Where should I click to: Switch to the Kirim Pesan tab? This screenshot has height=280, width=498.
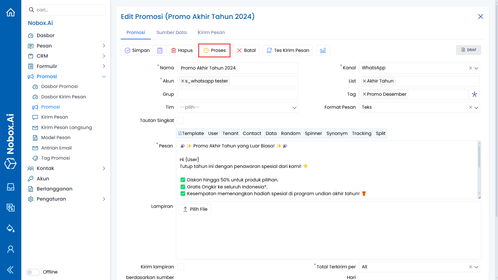[x=212, y=32]
